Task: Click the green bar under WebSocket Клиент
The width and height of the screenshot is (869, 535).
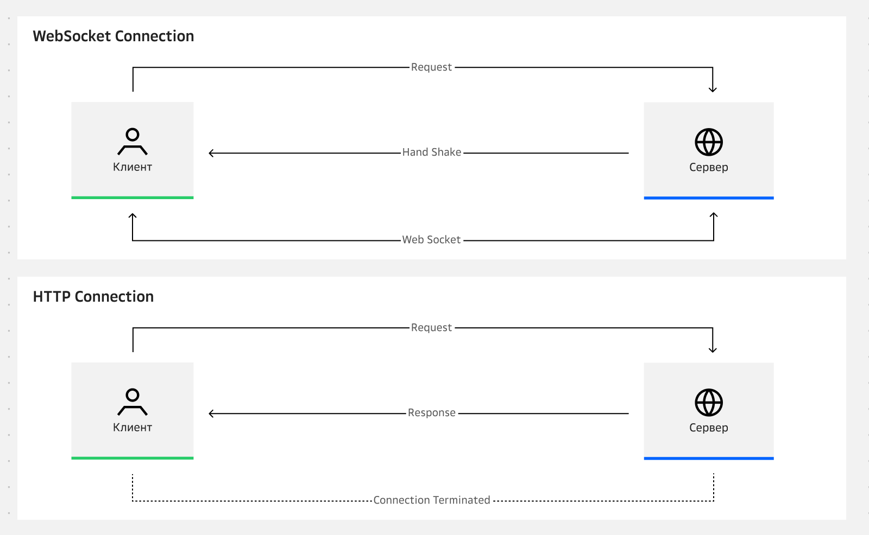Action: point(133,198)
